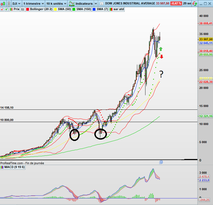This screenshot has width=213, height=205.
Task: Click the red and green refresh arrows icon
Action: pos(195,4)
